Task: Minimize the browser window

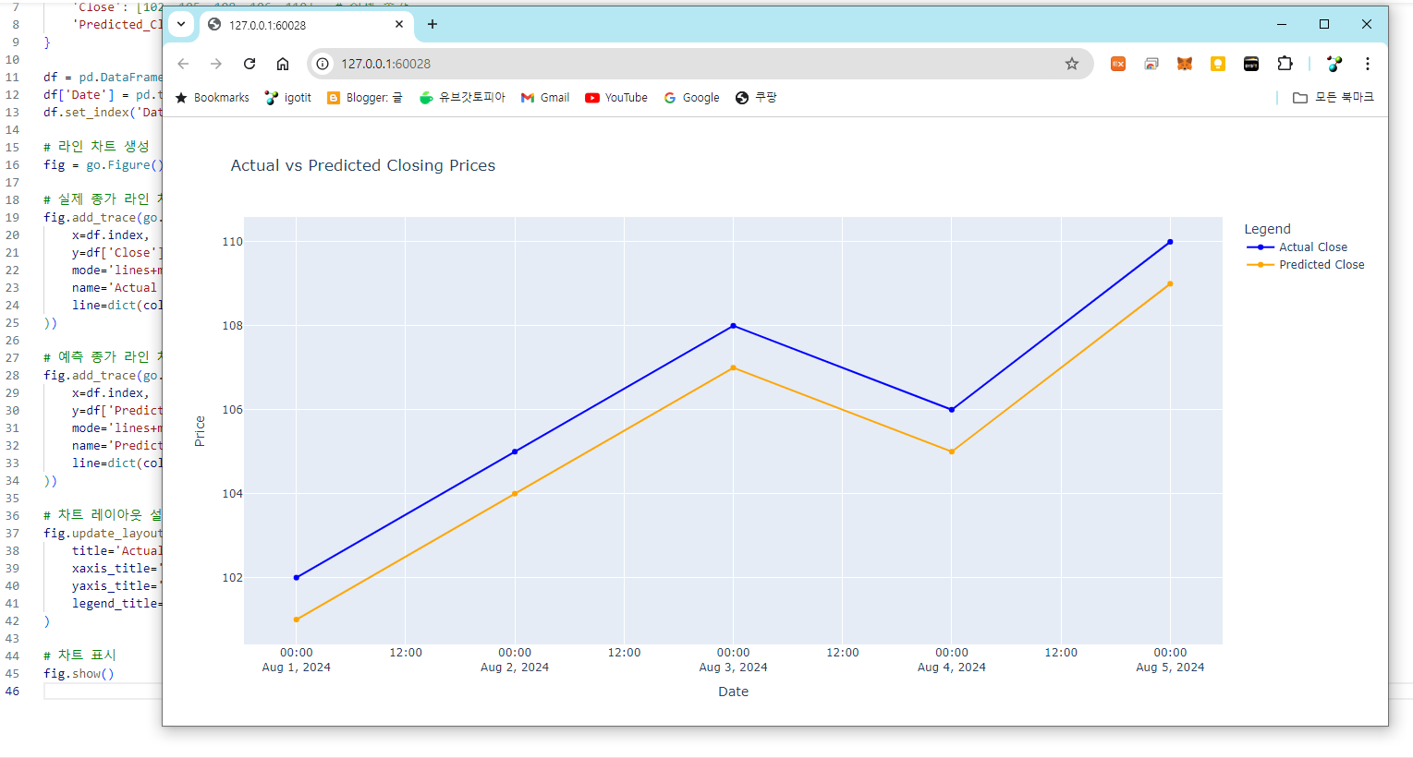Action: (x=1282, y=24)
